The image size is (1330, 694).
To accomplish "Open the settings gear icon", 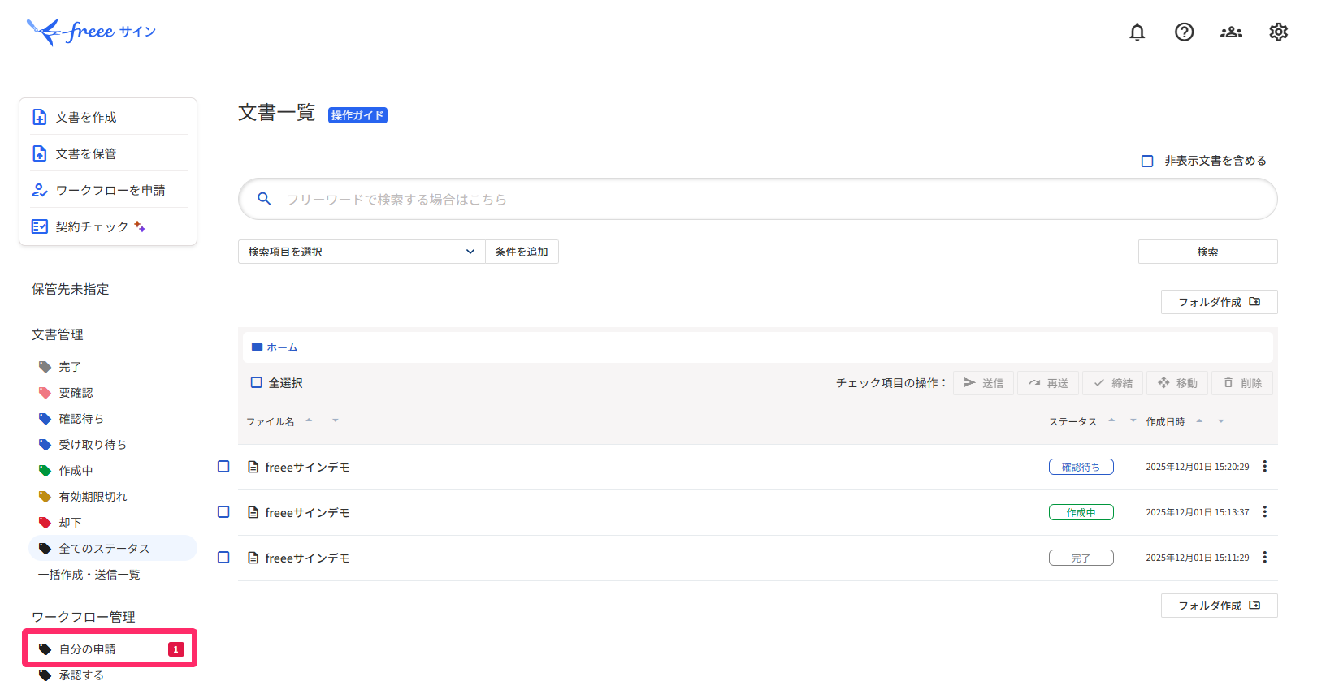I will point(1279,32).
